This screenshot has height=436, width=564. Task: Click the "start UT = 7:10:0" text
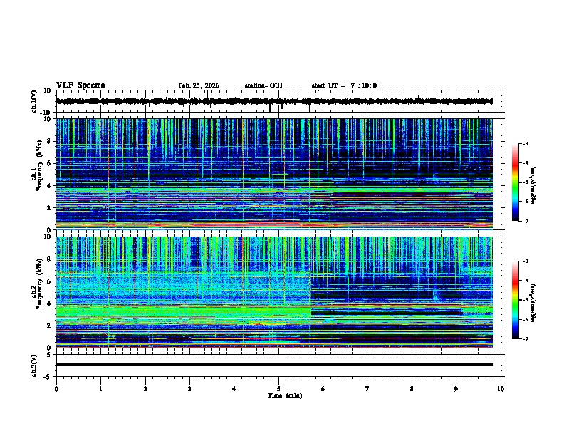344,85
